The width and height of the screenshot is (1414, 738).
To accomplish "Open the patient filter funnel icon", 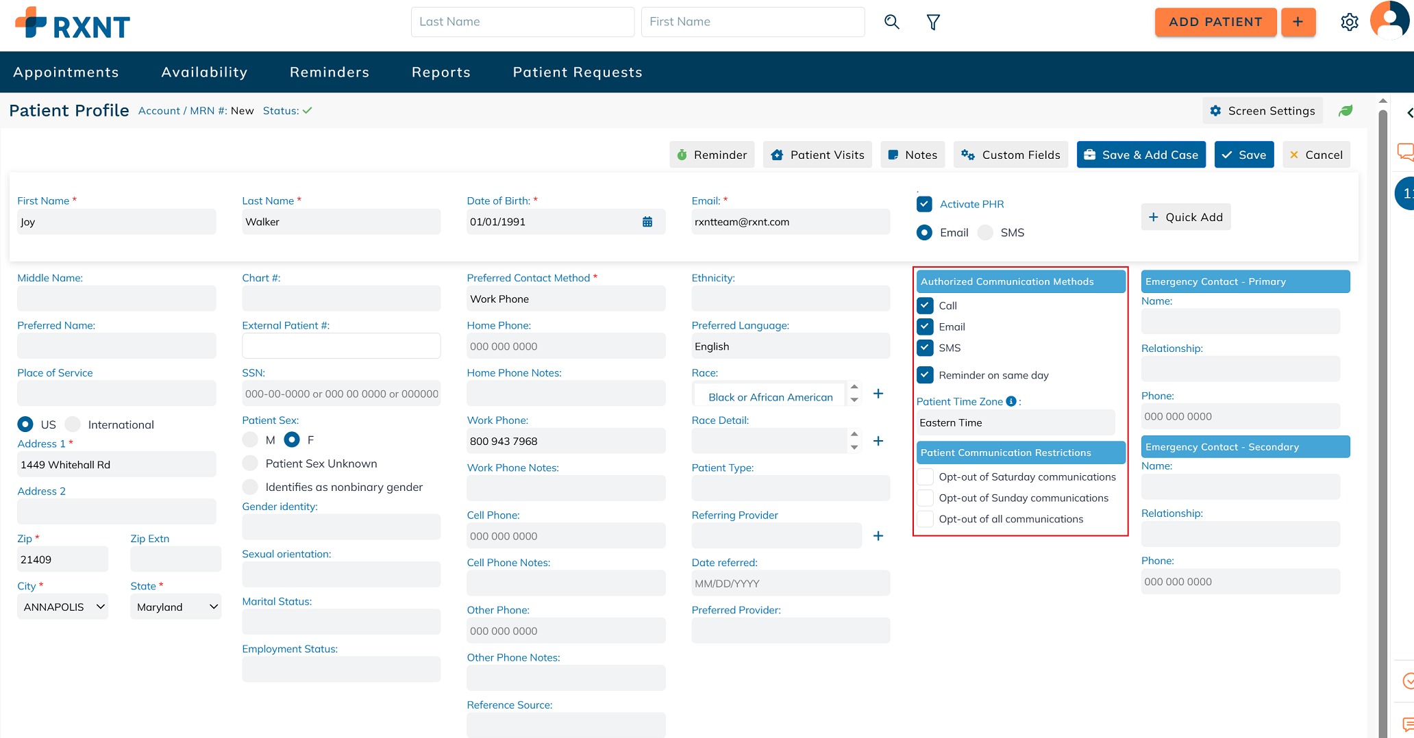I will 933,22.
